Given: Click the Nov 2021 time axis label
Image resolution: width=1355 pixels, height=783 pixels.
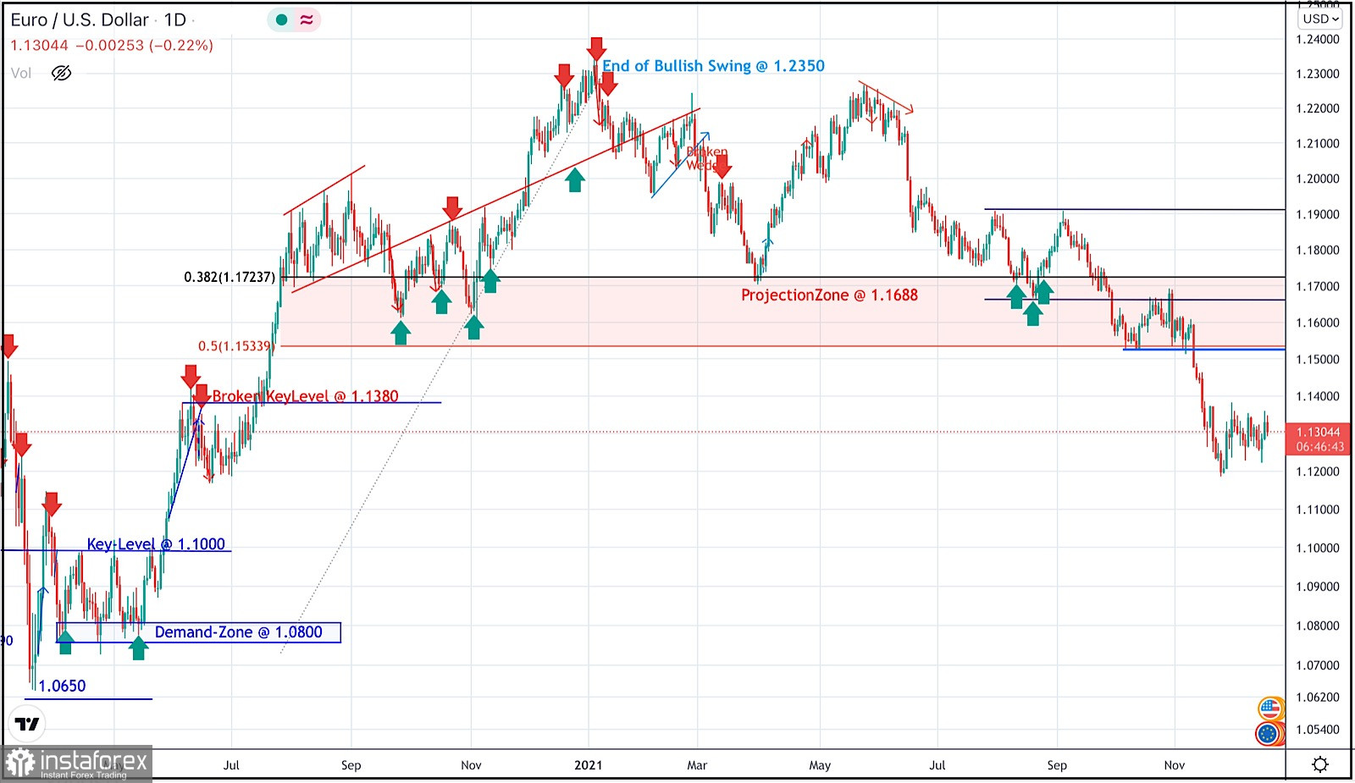Looking at the screenshot, I should point(1174,765).
